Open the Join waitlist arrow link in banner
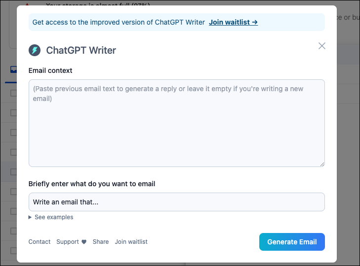 coord(233,22)
